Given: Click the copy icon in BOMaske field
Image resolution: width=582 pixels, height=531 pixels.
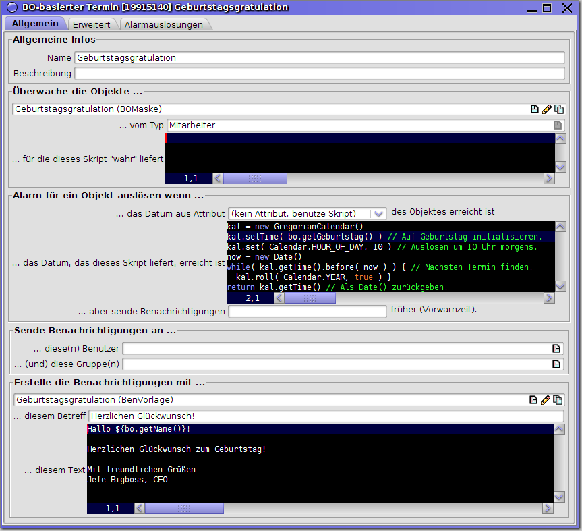Looking at the screenshot, I should point(558,109).
